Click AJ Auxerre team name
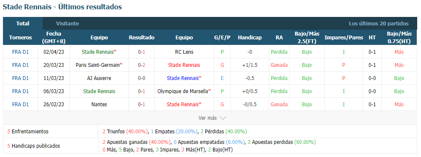Screen dimensions: 421x157 [x=99, y=78]
